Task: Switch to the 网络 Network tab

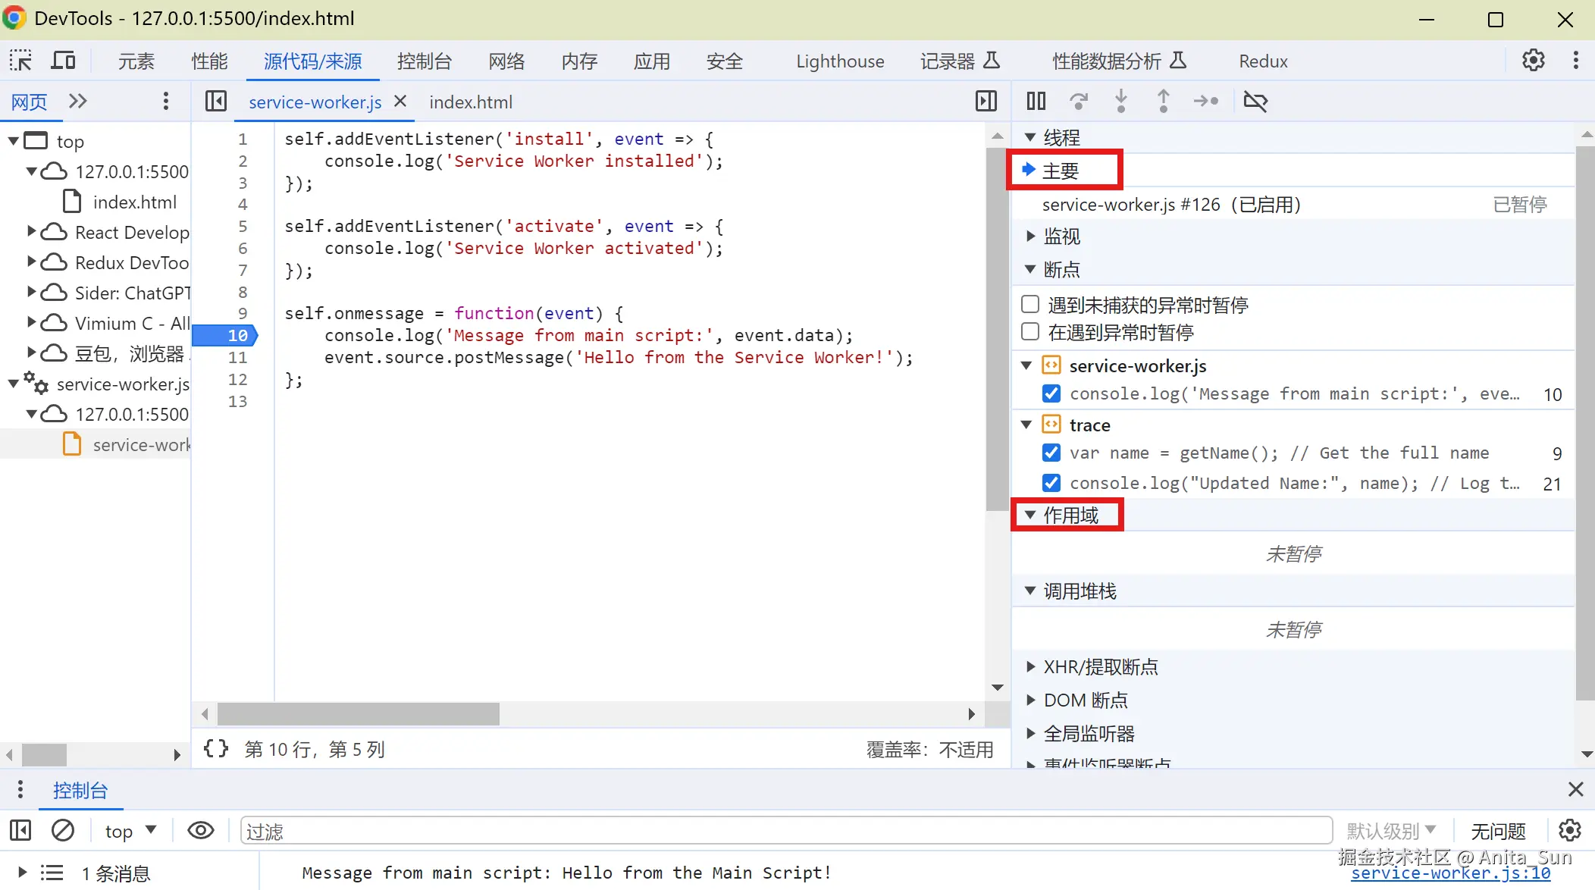Action: [506, 61]
